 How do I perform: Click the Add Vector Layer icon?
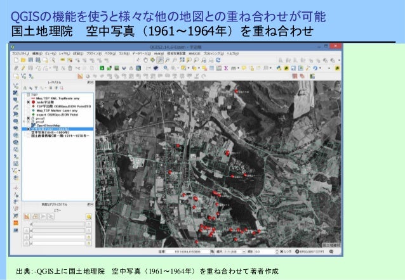pyautogui.click(x=16, y=86)
